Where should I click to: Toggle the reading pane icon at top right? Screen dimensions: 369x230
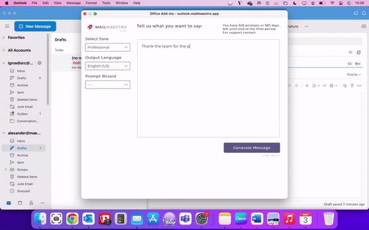[x=363, y=26]
